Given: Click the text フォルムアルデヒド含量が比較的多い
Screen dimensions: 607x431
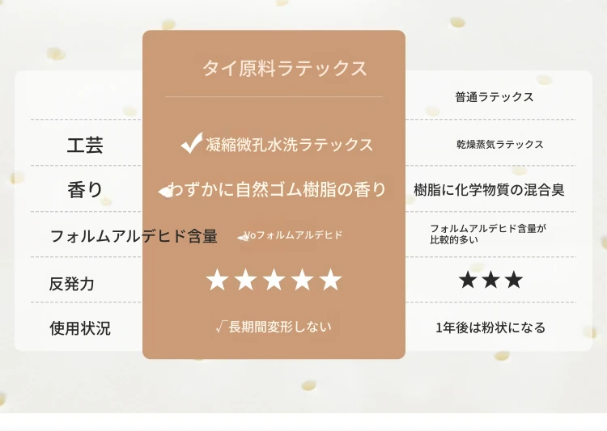Looking at the screenshot, I should (x=488, y=234).
